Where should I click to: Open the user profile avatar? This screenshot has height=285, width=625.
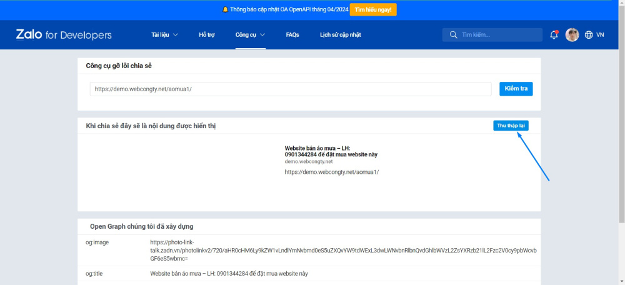point(572,35)
